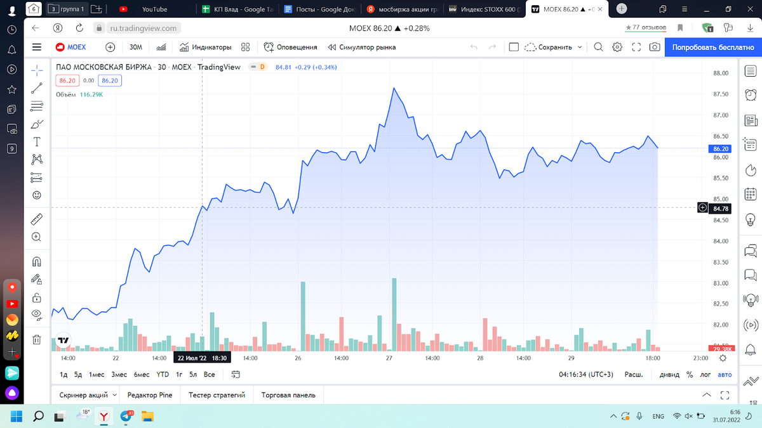This screenshot has width=762, height=428.
Task: Toggle lock all drawing tools
Action: point(37,297)
